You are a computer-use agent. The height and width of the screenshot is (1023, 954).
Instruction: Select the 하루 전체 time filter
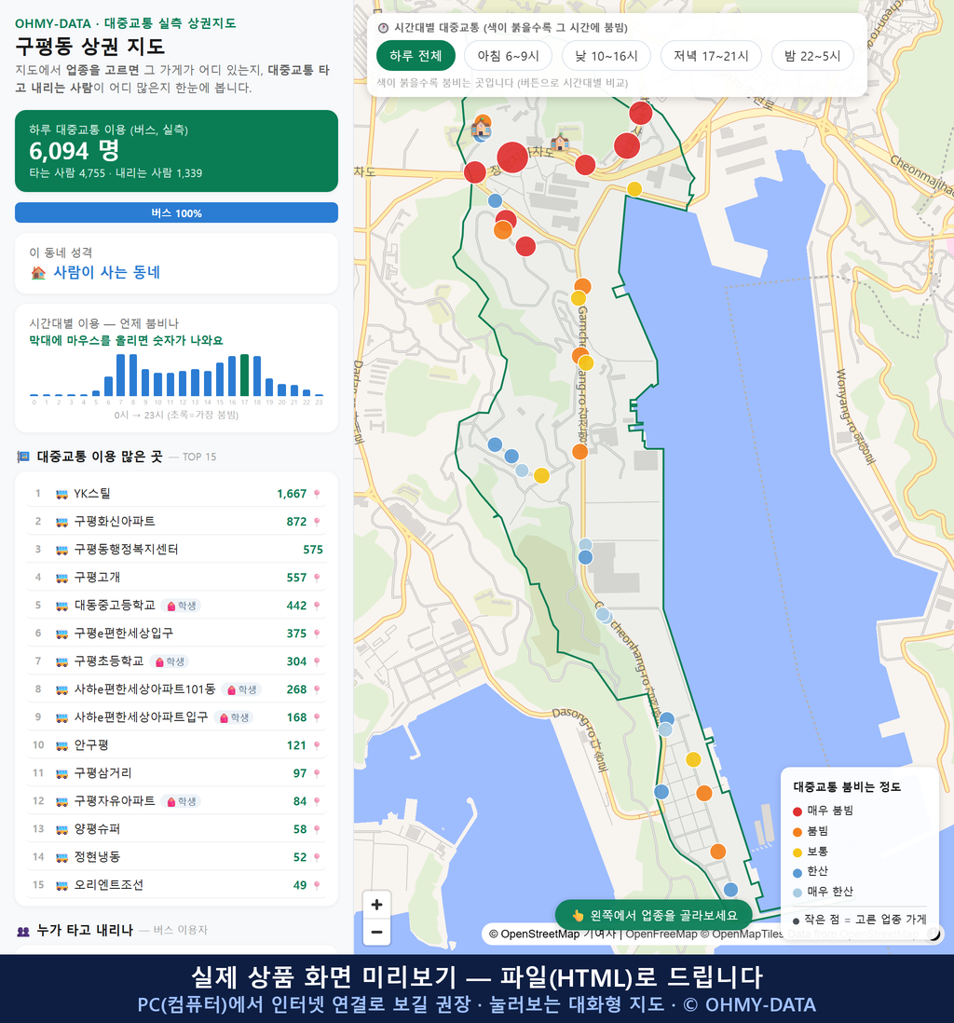pos(416,56)
